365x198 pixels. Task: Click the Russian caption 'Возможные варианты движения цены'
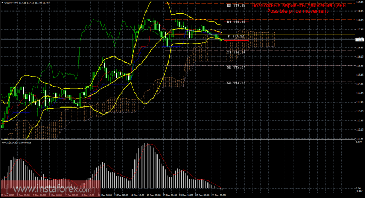tap(299, 5)
